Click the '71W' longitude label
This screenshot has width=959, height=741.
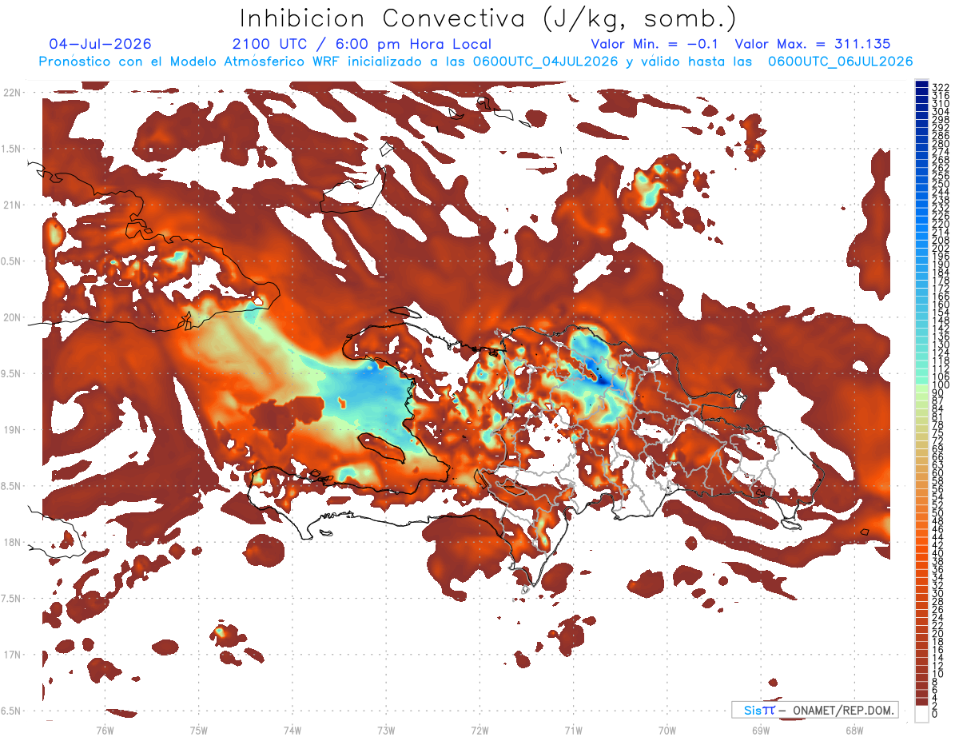pyautogui.click(x=573, y=730)
